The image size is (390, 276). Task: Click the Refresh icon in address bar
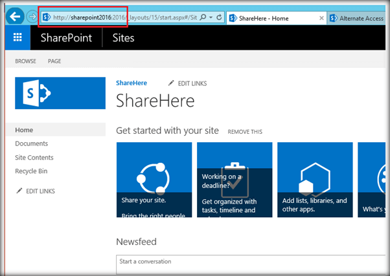pos(219,17)
